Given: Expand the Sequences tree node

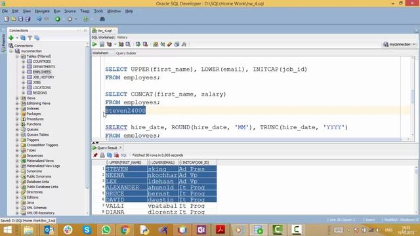Looking at the screenshot, I should tap(17, 155).
